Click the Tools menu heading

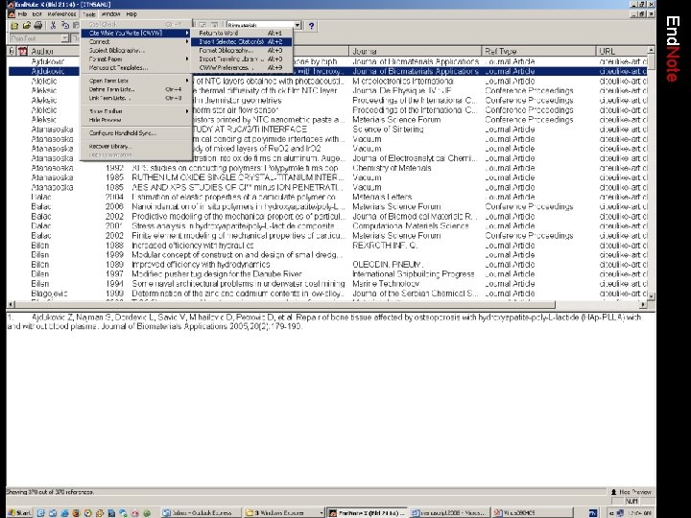point(88,14)
